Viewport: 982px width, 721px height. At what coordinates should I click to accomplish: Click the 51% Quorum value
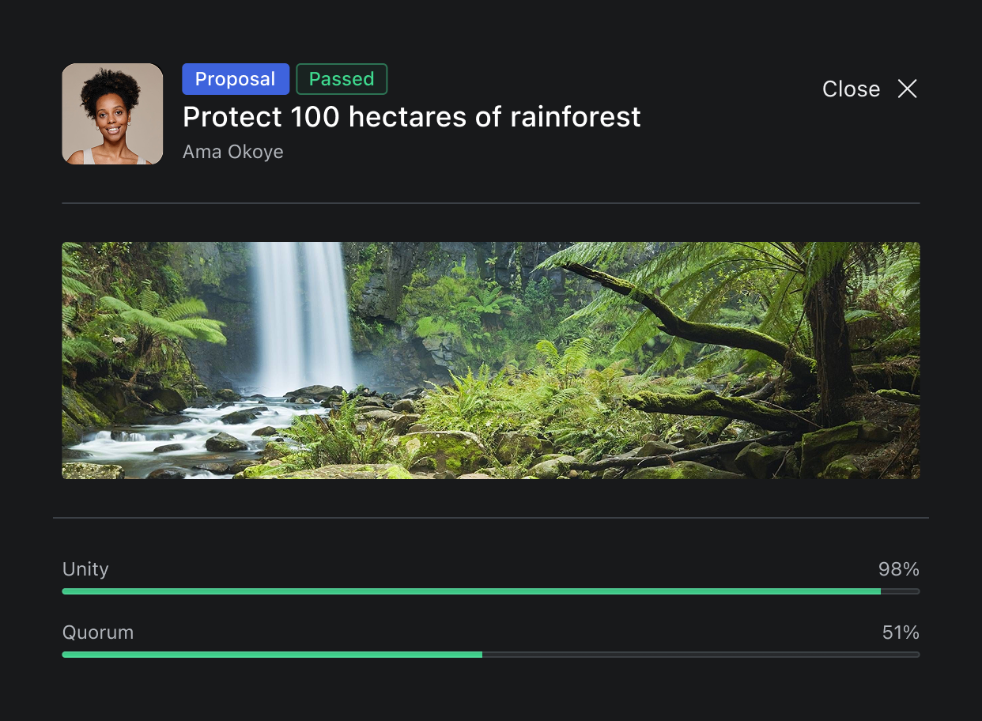(901, 632)
